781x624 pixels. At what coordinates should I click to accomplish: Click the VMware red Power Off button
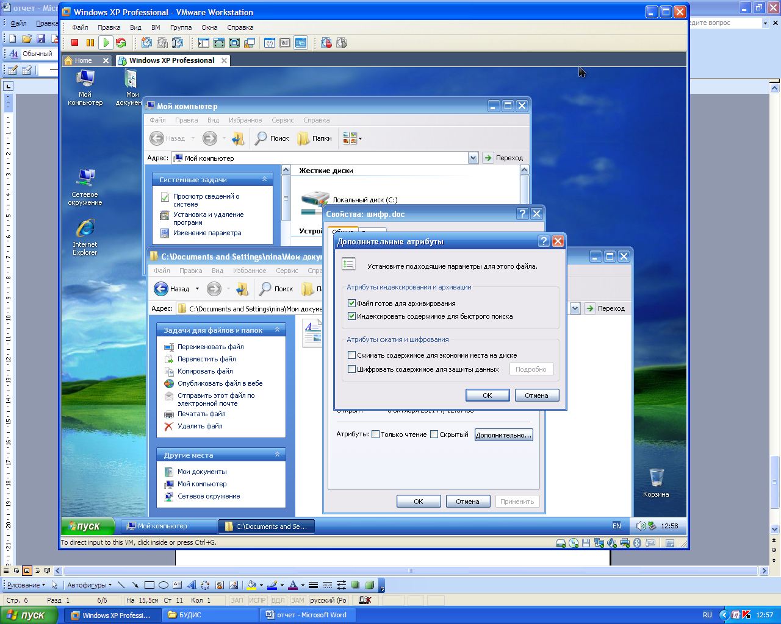click(x=74, y=43)
